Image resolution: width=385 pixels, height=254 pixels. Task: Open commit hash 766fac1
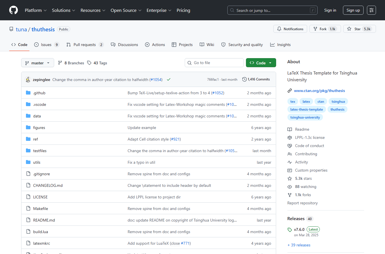[x=213, y=80]
